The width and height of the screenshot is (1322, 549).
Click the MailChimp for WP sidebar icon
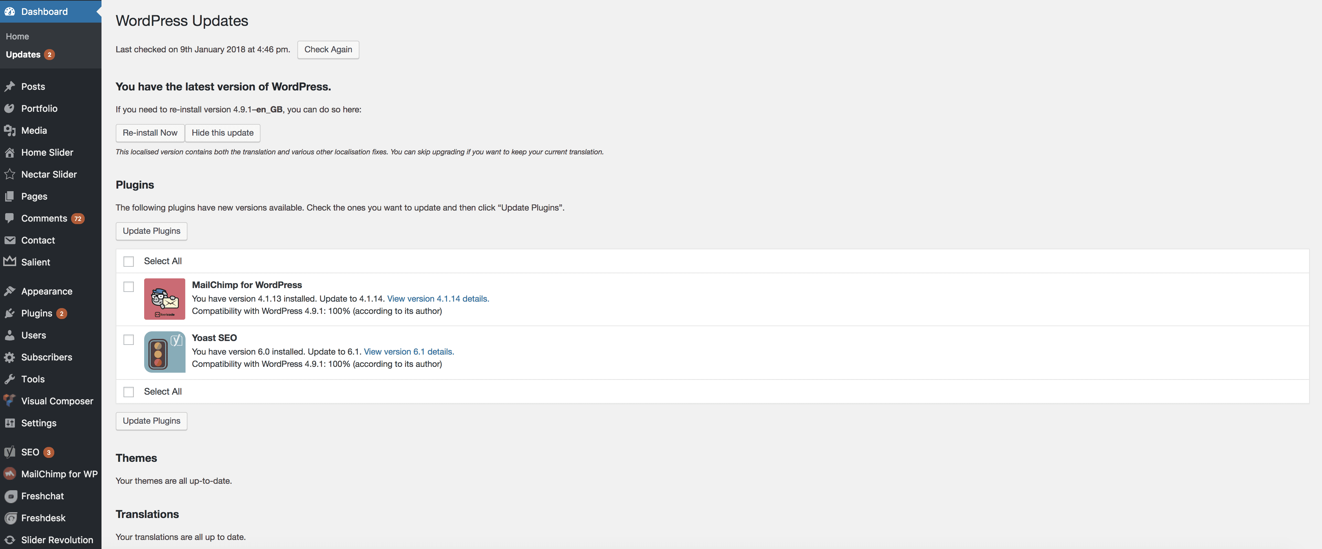tap(10, 474)
